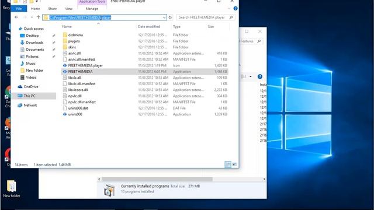Screen dimensions: 374x210
Task: Refresh the FREETHEMEDIA player folder
Action: 170,17
